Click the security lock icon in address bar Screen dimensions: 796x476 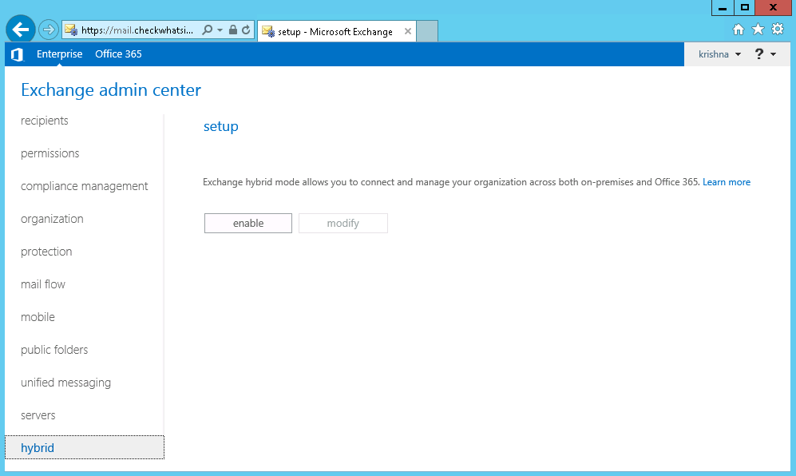pos(233,30)
